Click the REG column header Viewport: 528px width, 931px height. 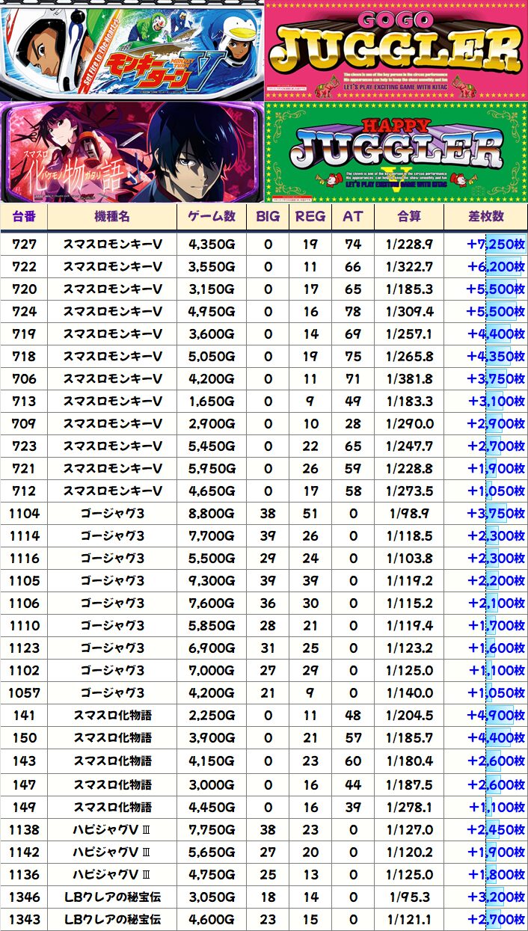[310, 216]
